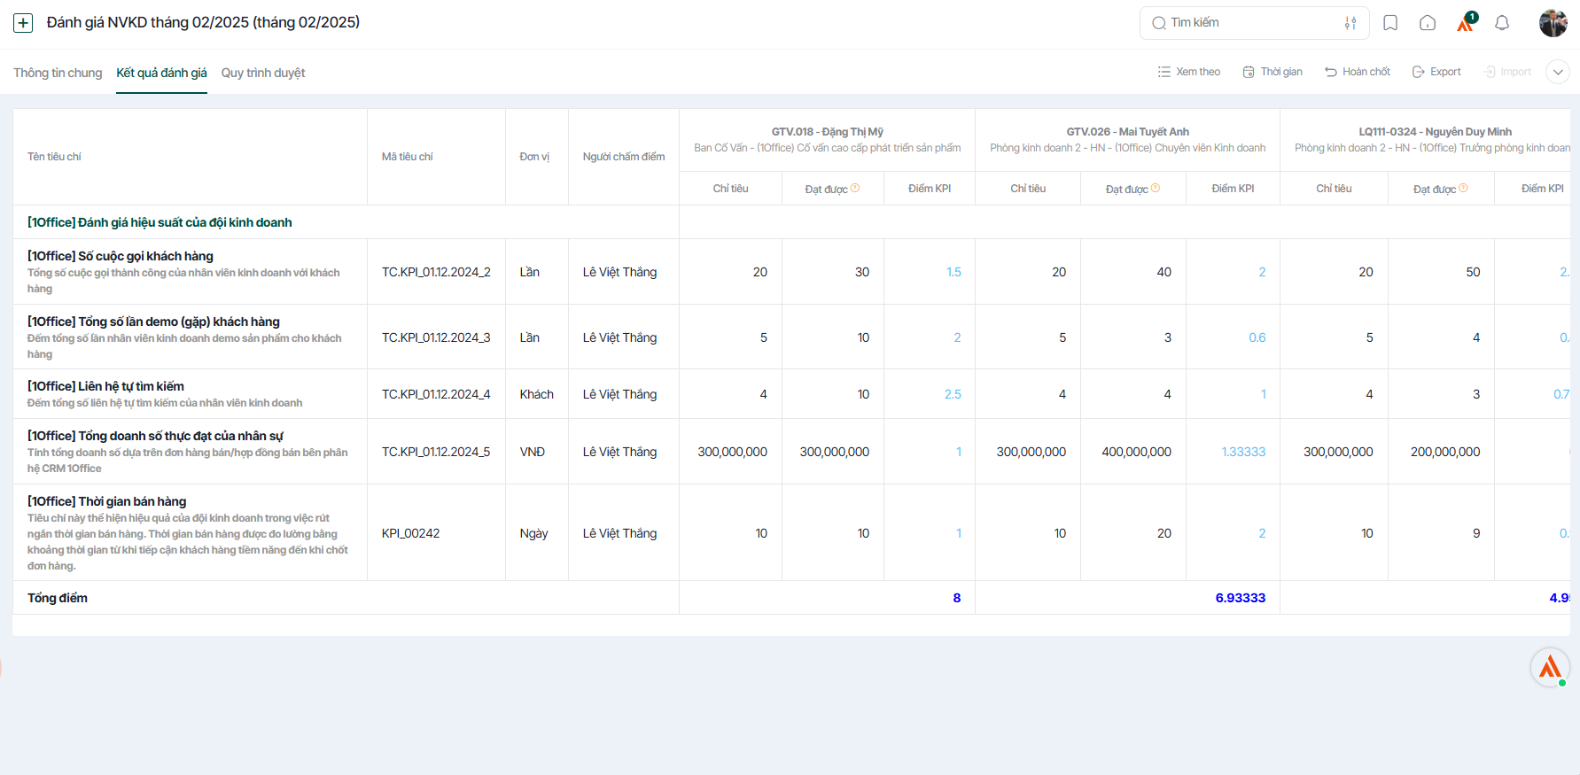Click total score 6.93333
Image resolution: width=1580 pixels, height=775 pixels.
(1241, 598)
